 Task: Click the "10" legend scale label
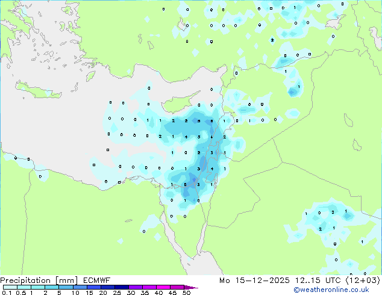click(x=75, y=293)
